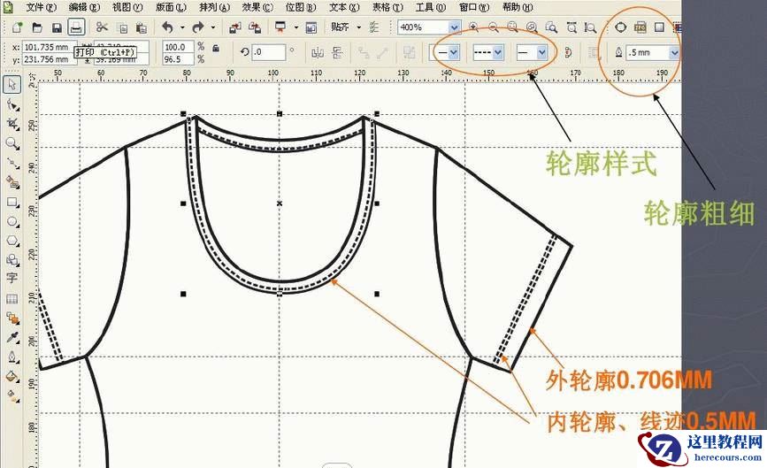Select the Shape tool in the toolbox
The height and width of the screenshot is (468, 767).
coord(12,104)
